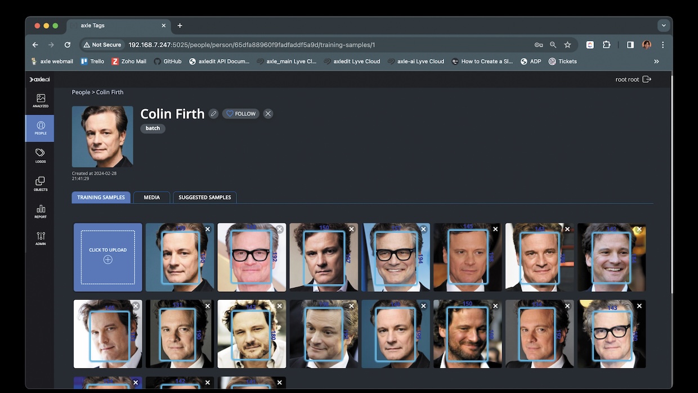Go forward in browser history

click(51, 45)
